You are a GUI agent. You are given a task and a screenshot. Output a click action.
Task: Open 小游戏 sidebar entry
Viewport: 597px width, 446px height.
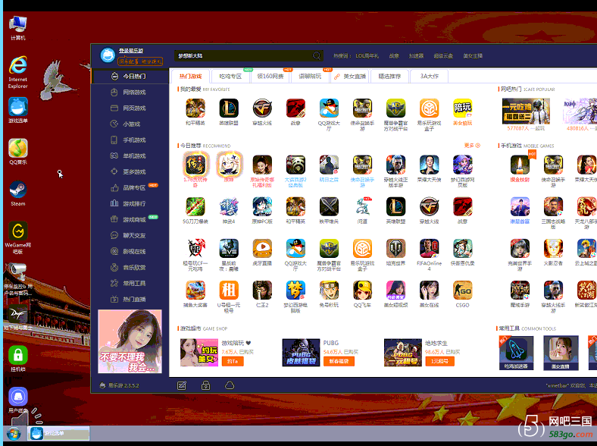[x=130, y=124]
